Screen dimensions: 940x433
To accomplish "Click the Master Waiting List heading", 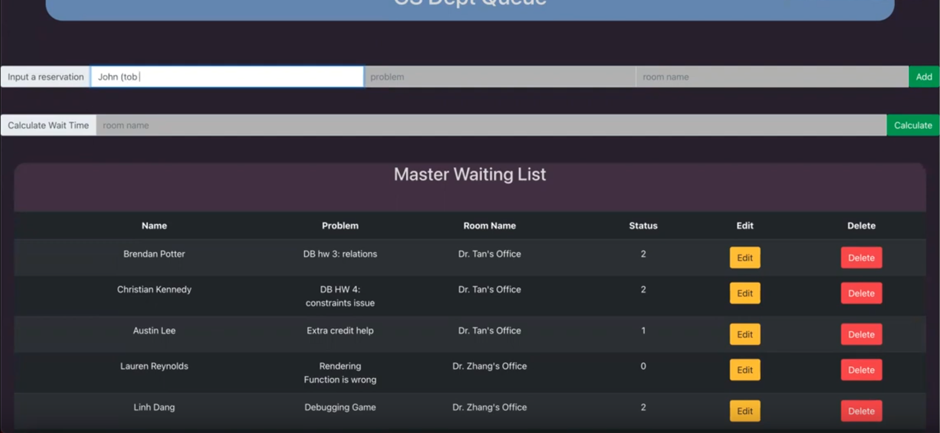I will pos(469,174).
